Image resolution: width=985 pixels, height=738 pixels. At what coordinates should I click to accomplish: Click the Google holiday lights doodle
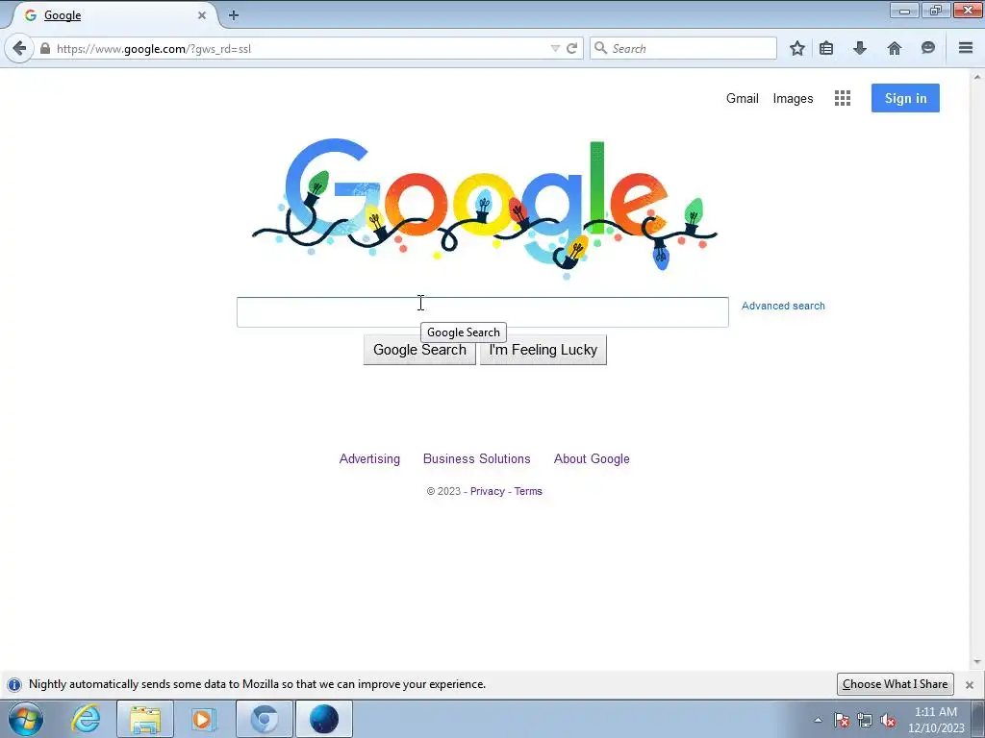click(x=484, y=208)
